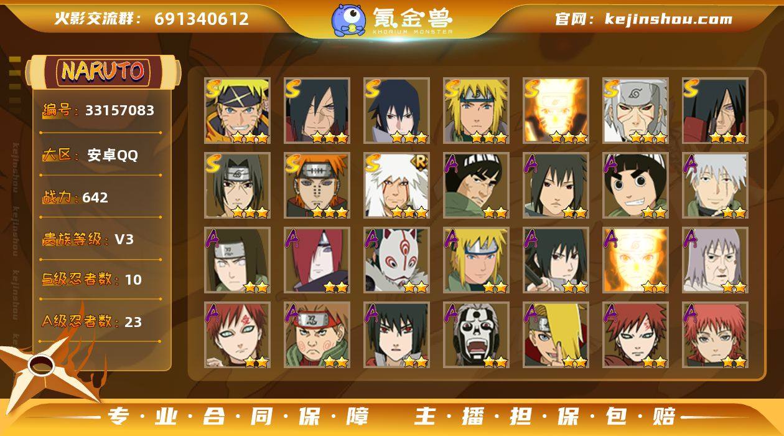This screenshot has width=784, height=436.
Task: Choose A-rank Kakashi silver-haired portrait
Action: pyautogui.click(x=715, y=186)
